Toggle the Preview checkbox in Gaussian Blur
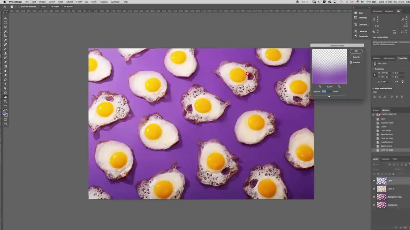Image resolution: width=410 pixels, height=230 pixels. pyautogui.click(x=351, y=63)
